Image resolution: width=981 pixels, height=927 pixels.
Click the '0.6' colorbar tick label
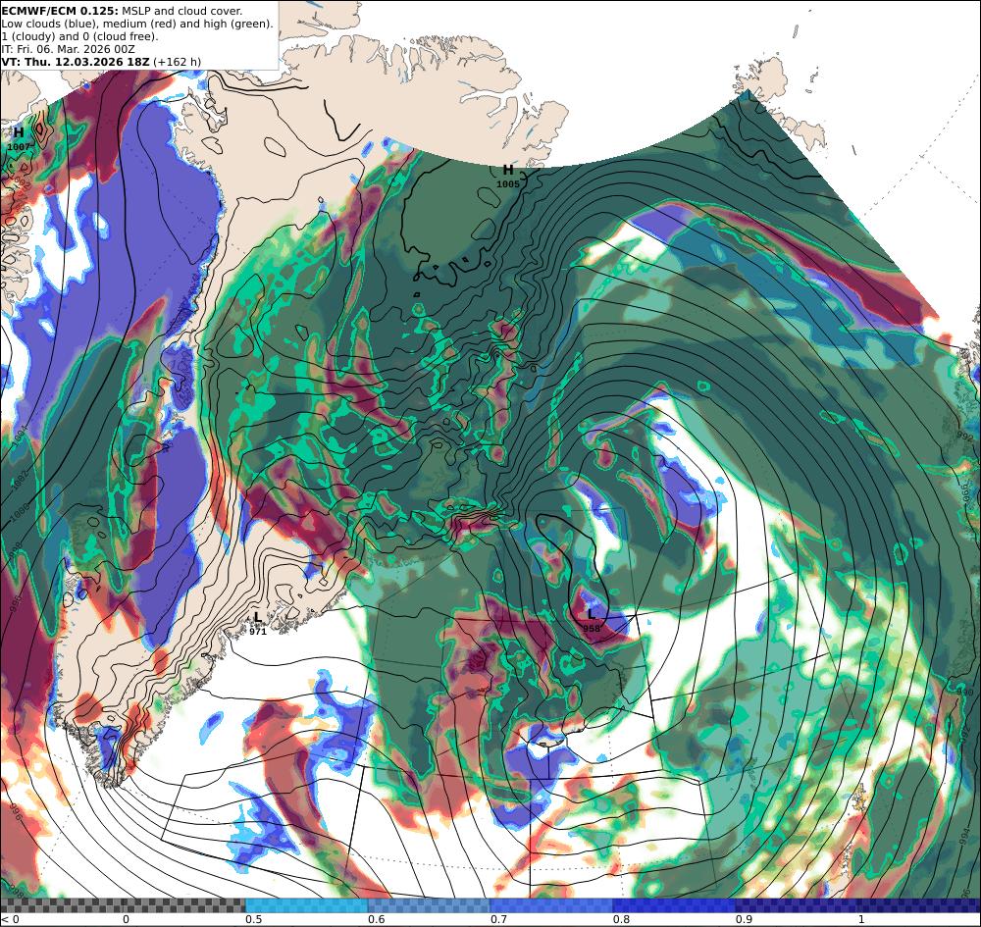pyautogui.click(x=376, y=919)
